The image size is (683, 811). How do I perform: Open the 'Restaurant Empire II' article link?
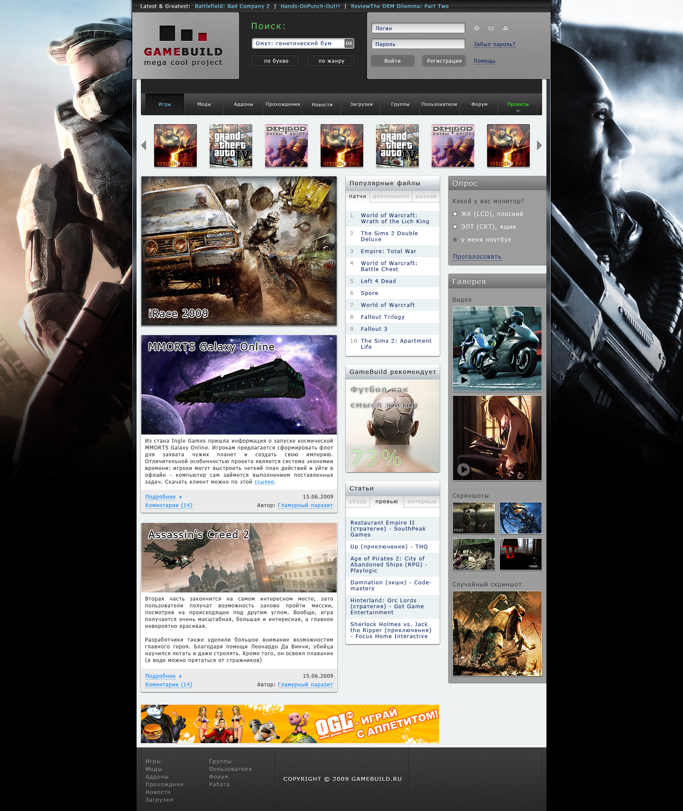point(388,529)
